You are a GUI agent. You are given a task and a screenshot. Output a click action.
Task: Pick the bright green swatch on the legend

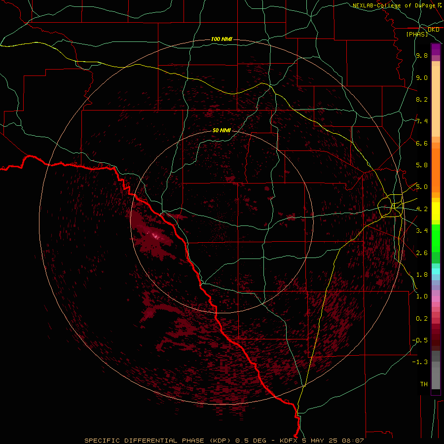point(436,238)
